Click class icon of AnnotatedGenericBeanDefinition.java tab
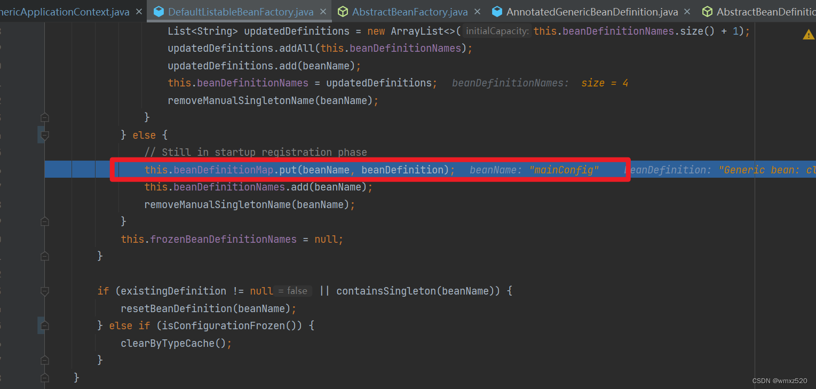 pos(497,11)
